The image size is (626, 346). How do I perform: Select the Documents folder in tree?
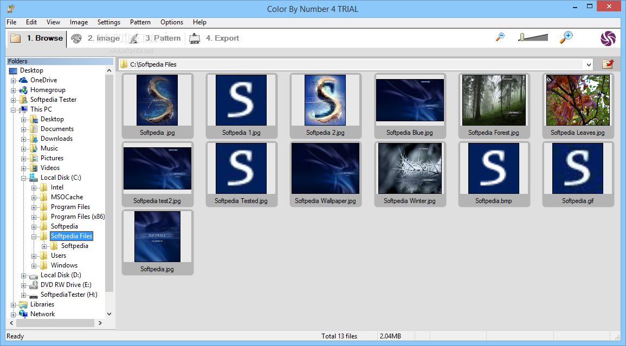click(57, 129)
